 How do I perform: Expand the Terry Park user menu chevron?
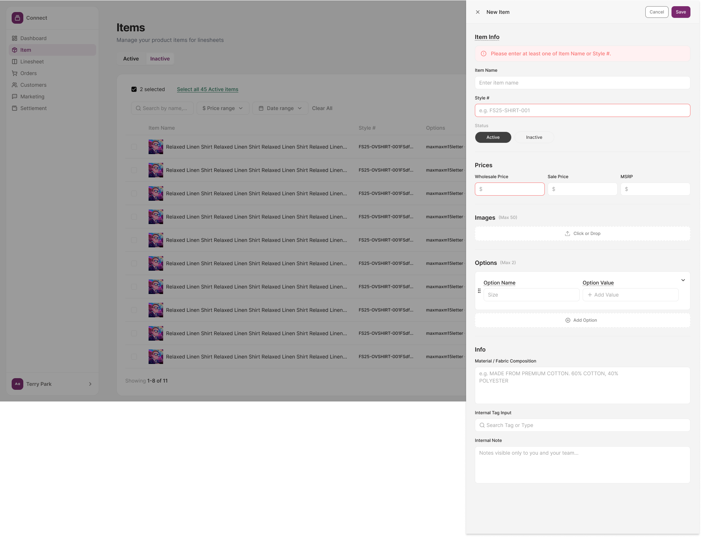pyautogui.click(x=90, y=384)
